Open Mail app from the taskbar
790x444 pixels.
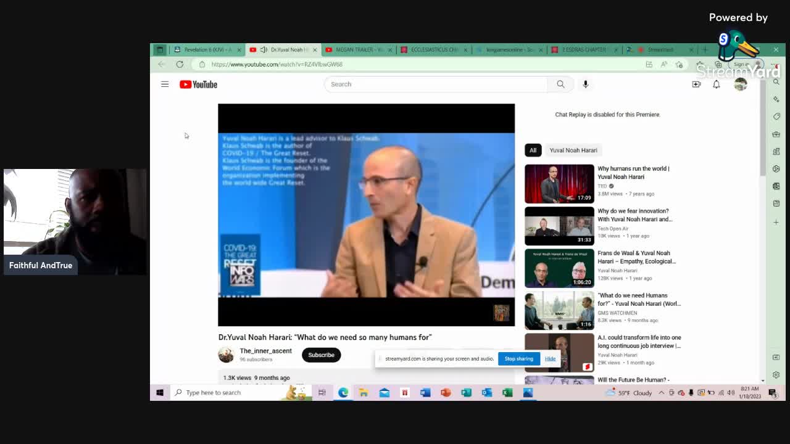pyautogui.click(x=385, y=392)
